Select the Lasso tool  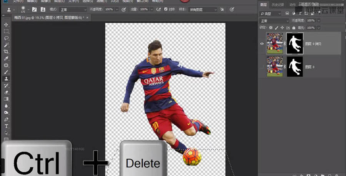click(6, 38)
